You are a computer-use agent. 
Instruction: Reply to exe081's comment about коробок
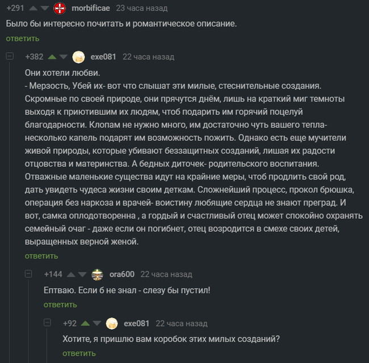click(79, 353)
